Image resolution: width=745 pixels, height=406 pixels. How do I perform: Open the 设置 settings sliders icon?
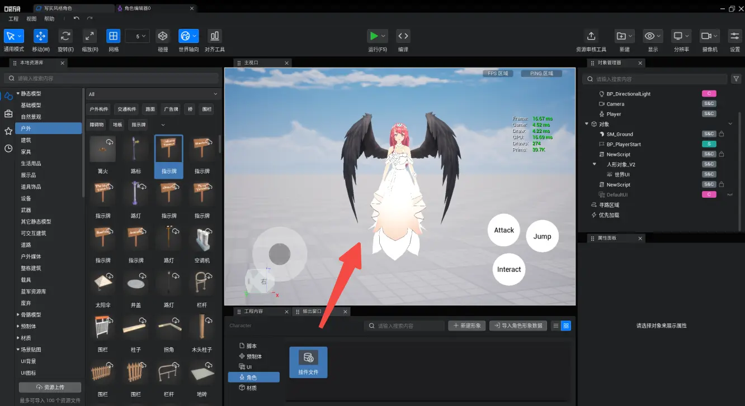pyautogui.click(x=735, y=36)
